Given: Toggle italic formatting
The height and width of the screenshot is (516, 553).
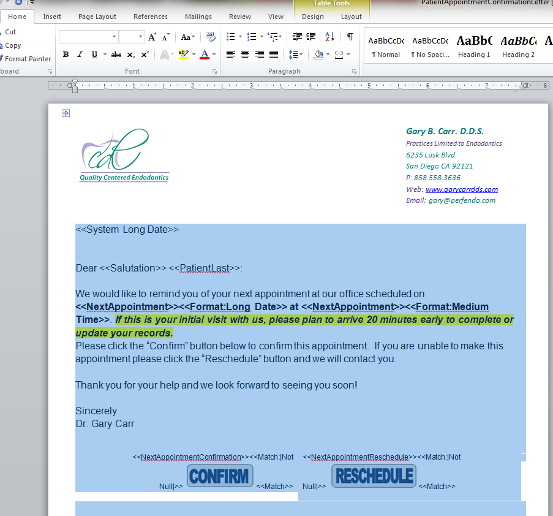Looking at the screenshot, I should pos(80,55).
